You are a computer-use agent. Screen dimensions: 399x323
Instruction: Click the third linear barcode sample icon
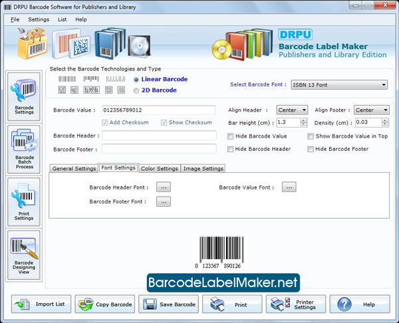pyautogui.click(x=116, y=79)
